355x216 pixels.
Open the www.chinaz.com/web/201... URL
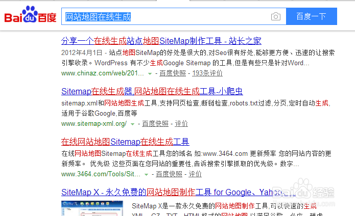102,73
